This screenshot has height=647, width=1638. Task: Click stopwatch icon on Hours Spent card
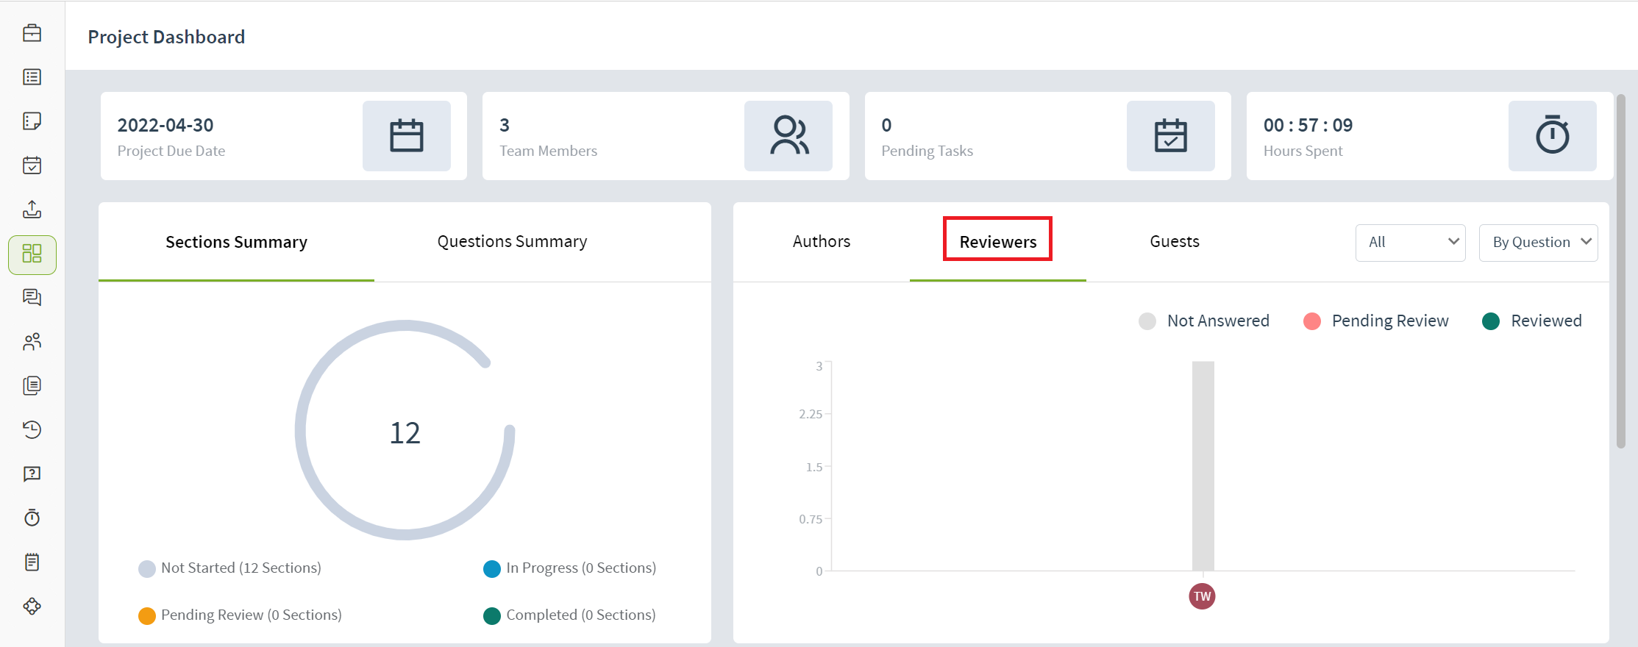(x=1553, y=136)
